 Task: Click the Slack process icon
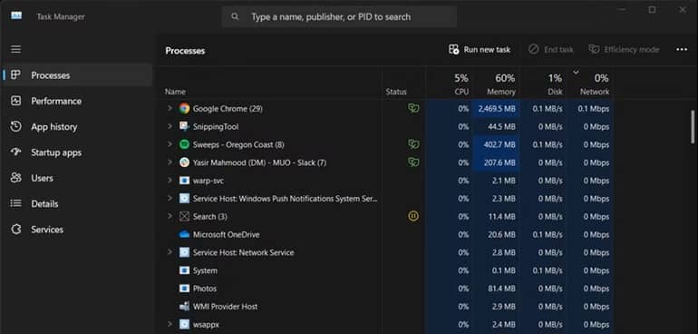click(184, 162)
